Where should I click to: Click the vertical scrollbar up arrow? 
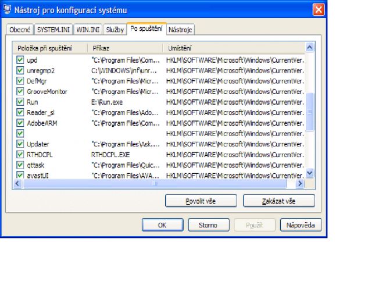click(x=310, y=47)
